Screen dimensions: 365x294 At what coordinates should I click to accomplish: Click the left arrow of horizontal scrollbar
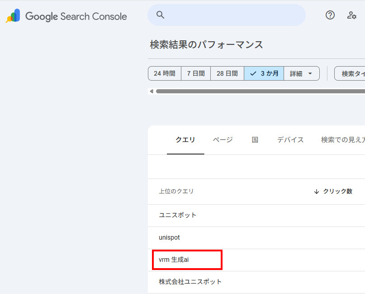tap(151, 91)
